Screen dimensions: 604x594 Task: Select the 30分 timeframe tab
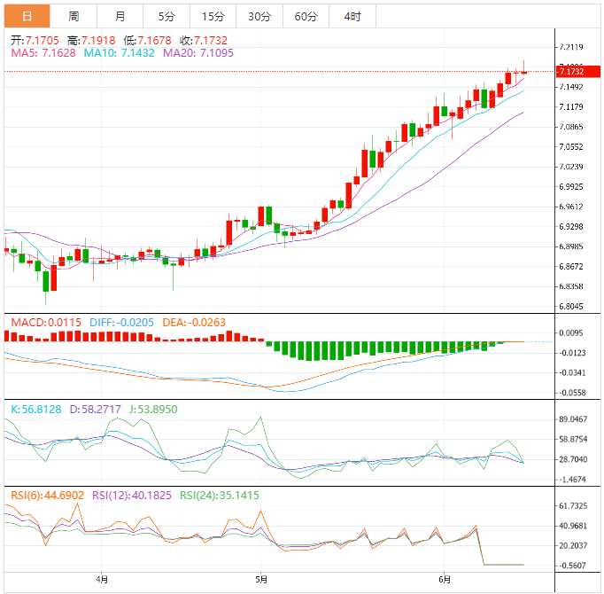coord(259,16)
